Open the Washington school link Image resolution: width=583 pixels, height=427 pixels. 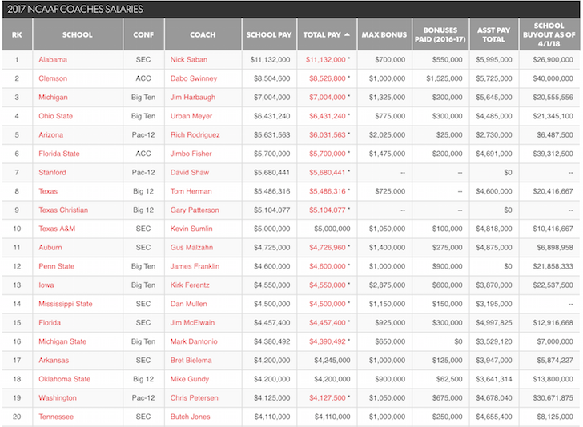click(58, 397)
